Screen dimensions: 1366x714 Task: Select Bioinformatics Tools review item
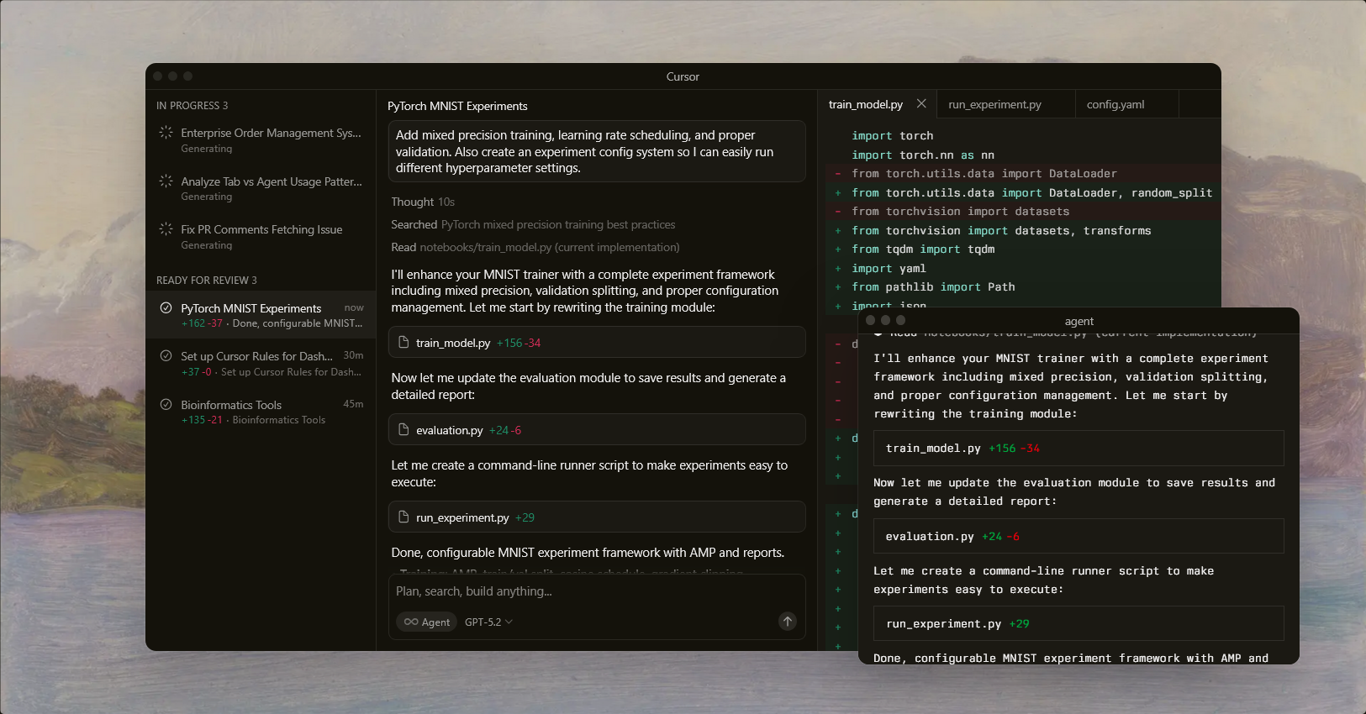click(x=261, y=412)
